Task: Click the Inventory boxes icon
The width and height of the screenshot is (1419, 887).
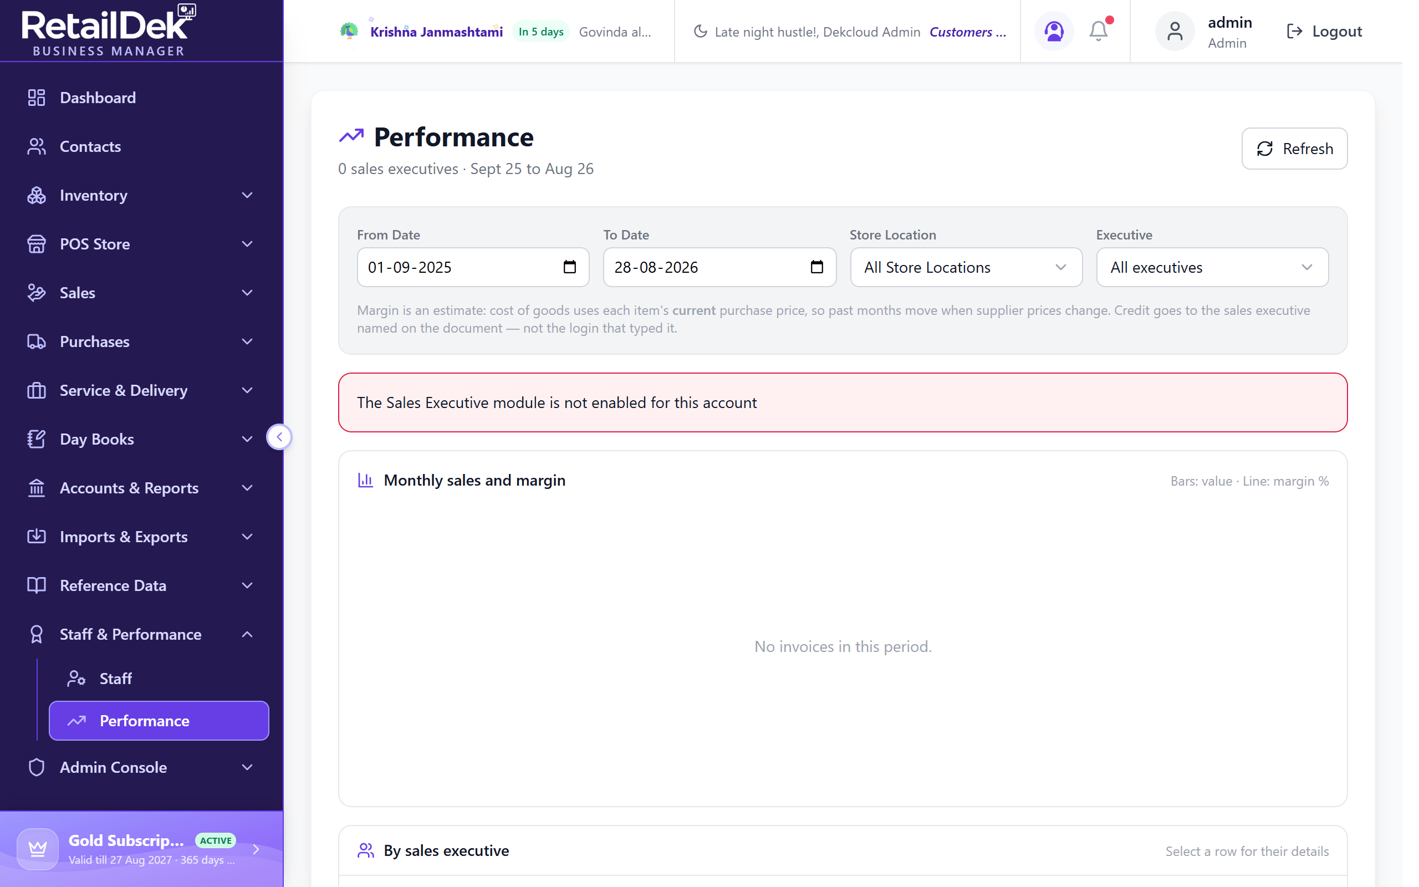Action: point(37,195)
